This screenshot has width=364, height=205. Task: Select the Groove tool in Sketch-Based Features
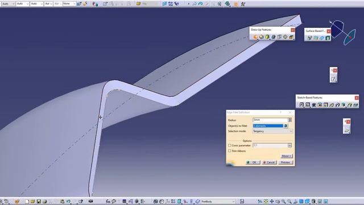click(320, 105)
